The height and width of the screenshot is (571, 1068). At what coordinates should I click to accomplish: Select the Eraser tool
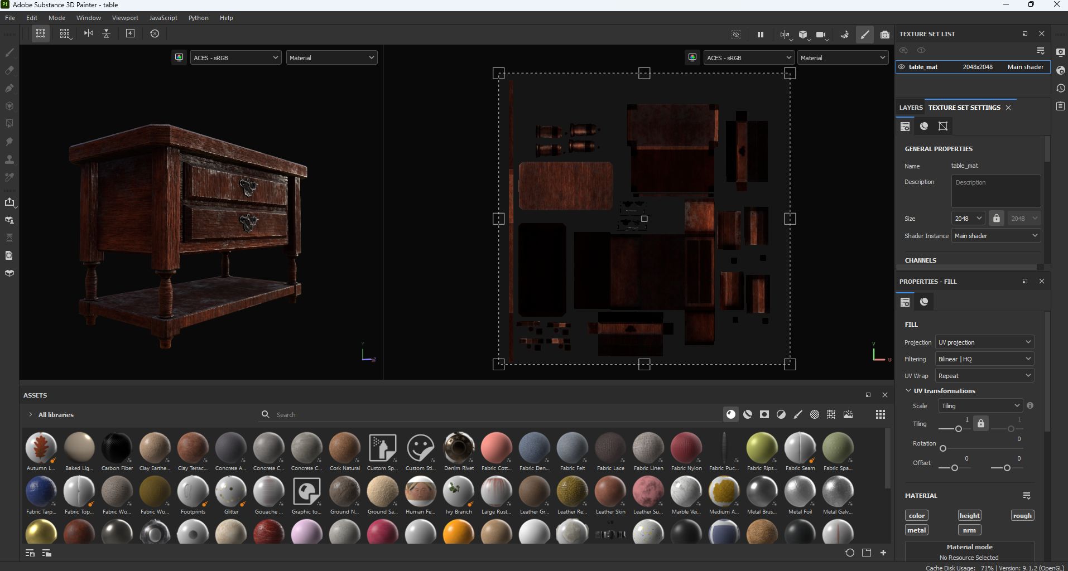9,70
